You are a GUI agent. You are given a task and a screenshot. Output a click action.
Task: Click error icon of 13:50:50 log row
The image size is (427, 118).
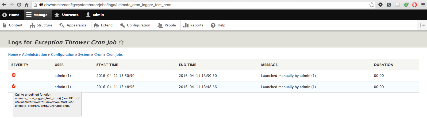pyautogui.click(x=14, y=75)
